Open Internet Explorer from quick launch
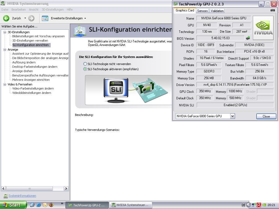279x209 pixels. [39, 205]
